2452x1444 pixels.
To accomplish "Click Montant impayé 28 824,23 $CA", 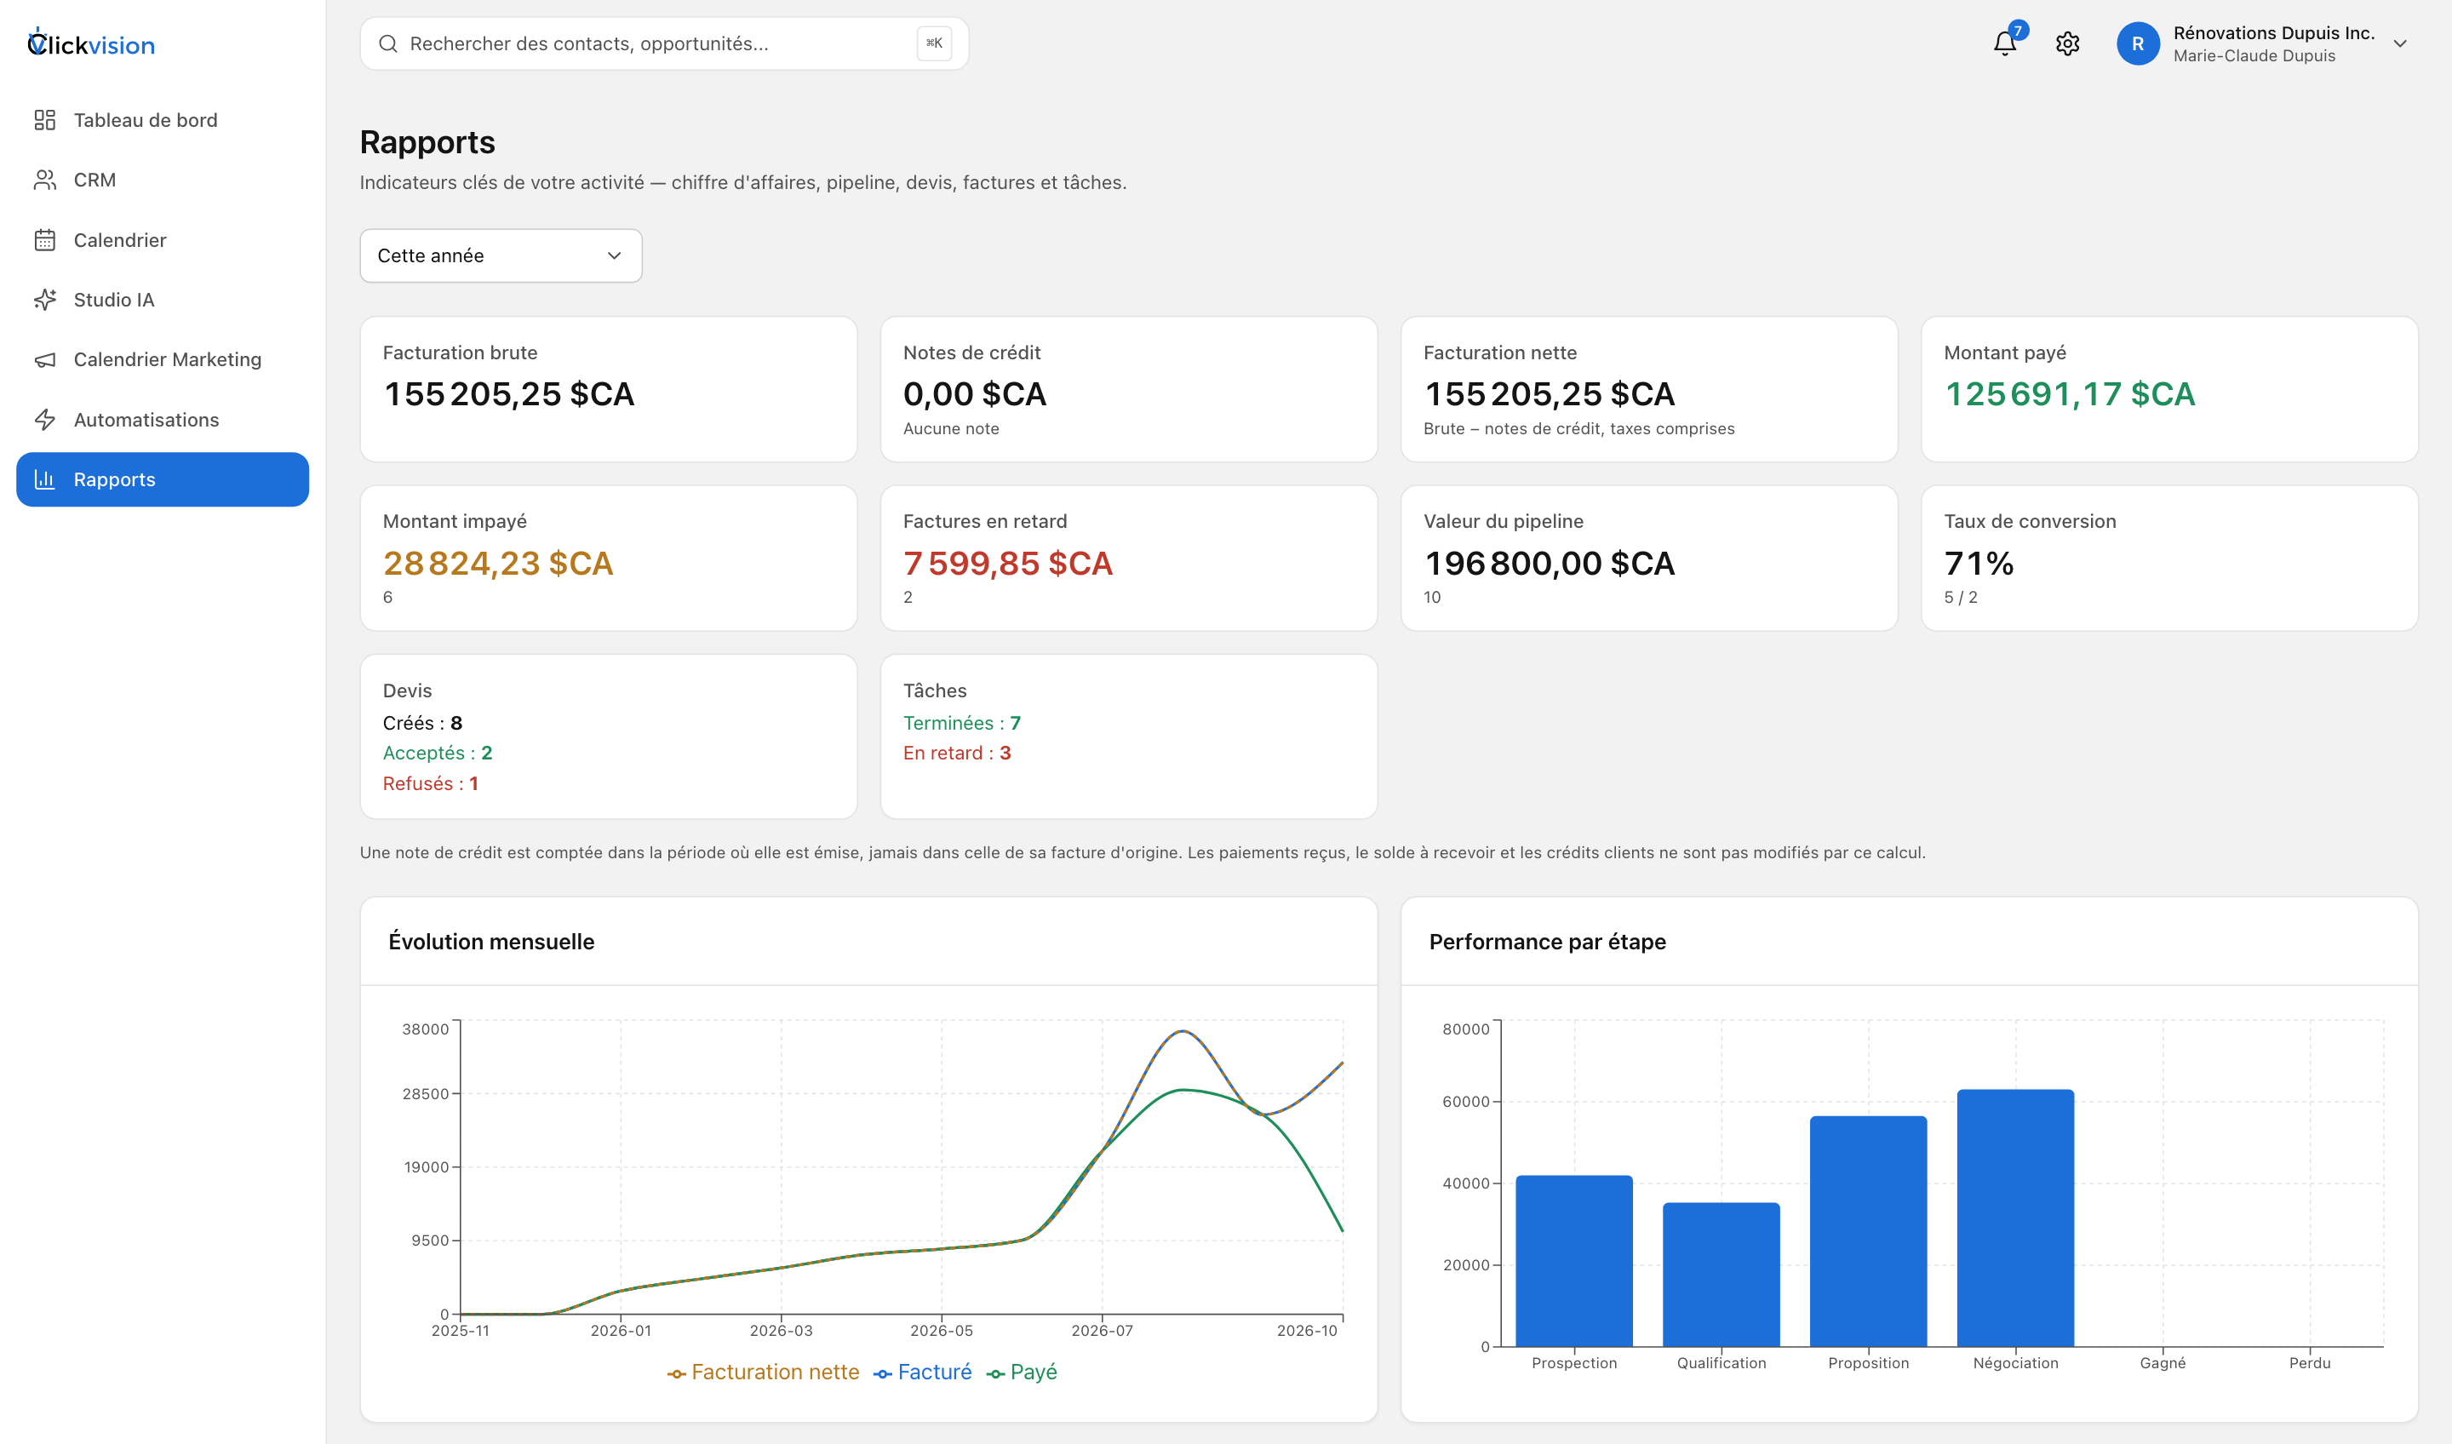I will [x=498, y=564].
